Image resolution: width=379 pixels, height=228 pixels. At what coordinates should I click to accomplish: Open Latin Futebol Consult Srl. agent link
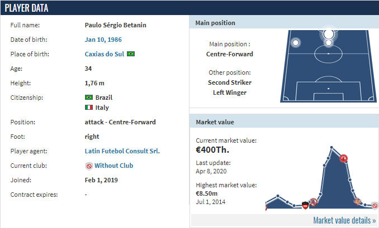tap(122, 151)
